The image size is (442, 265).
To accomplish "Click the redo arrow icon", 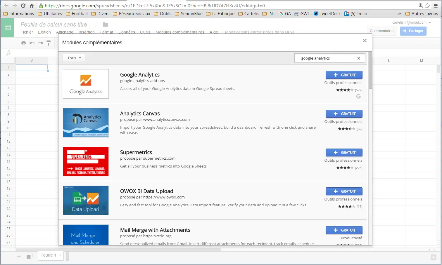I will [41, 43].
